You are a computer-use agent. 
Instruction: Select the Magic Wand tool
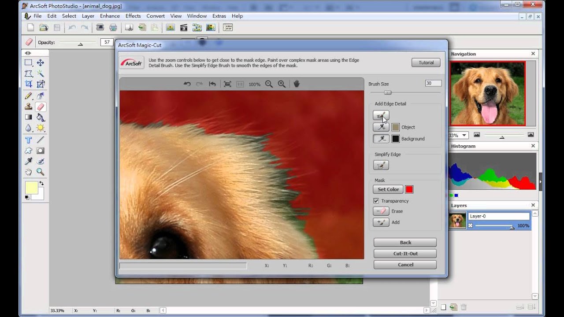41,74
